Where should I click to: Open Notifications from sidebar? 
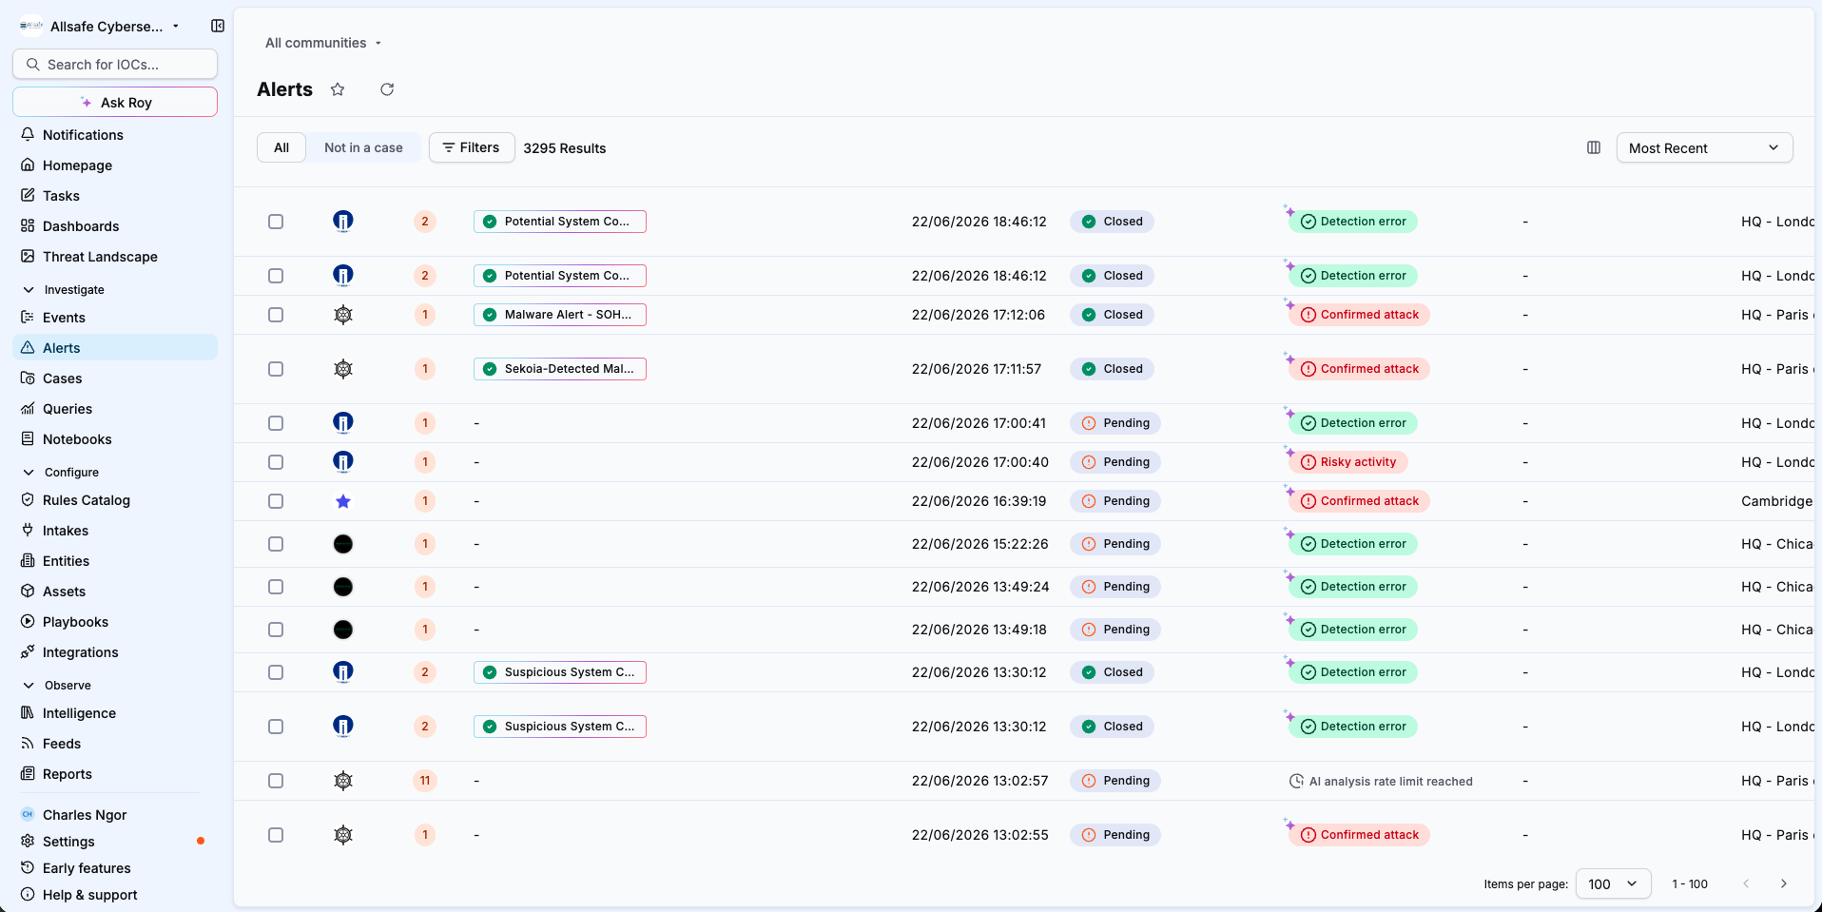coord(114,135)
